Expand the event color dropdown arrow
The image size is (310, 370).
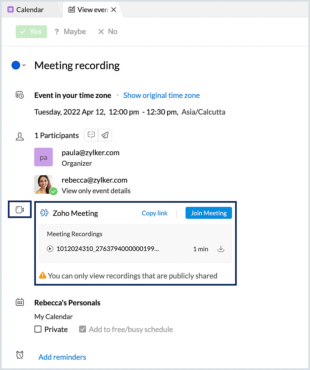click(x=24, y=65)
